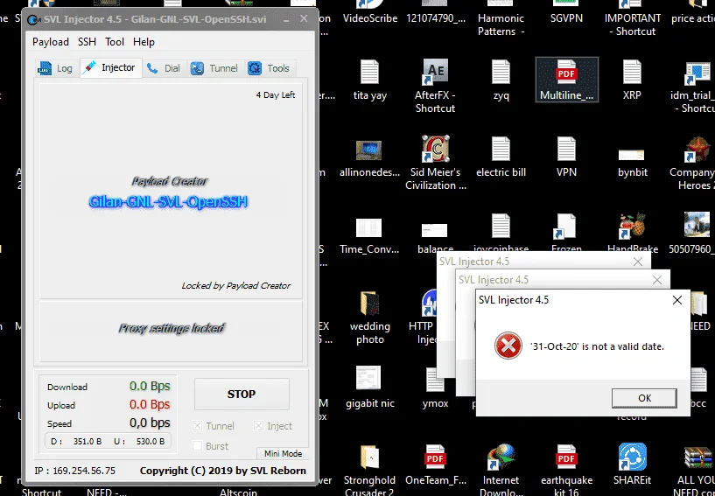The height and width of the screenshot is (496, 715).
Task: Click 'Locked by Payload Creator' text
Action: 235,286
